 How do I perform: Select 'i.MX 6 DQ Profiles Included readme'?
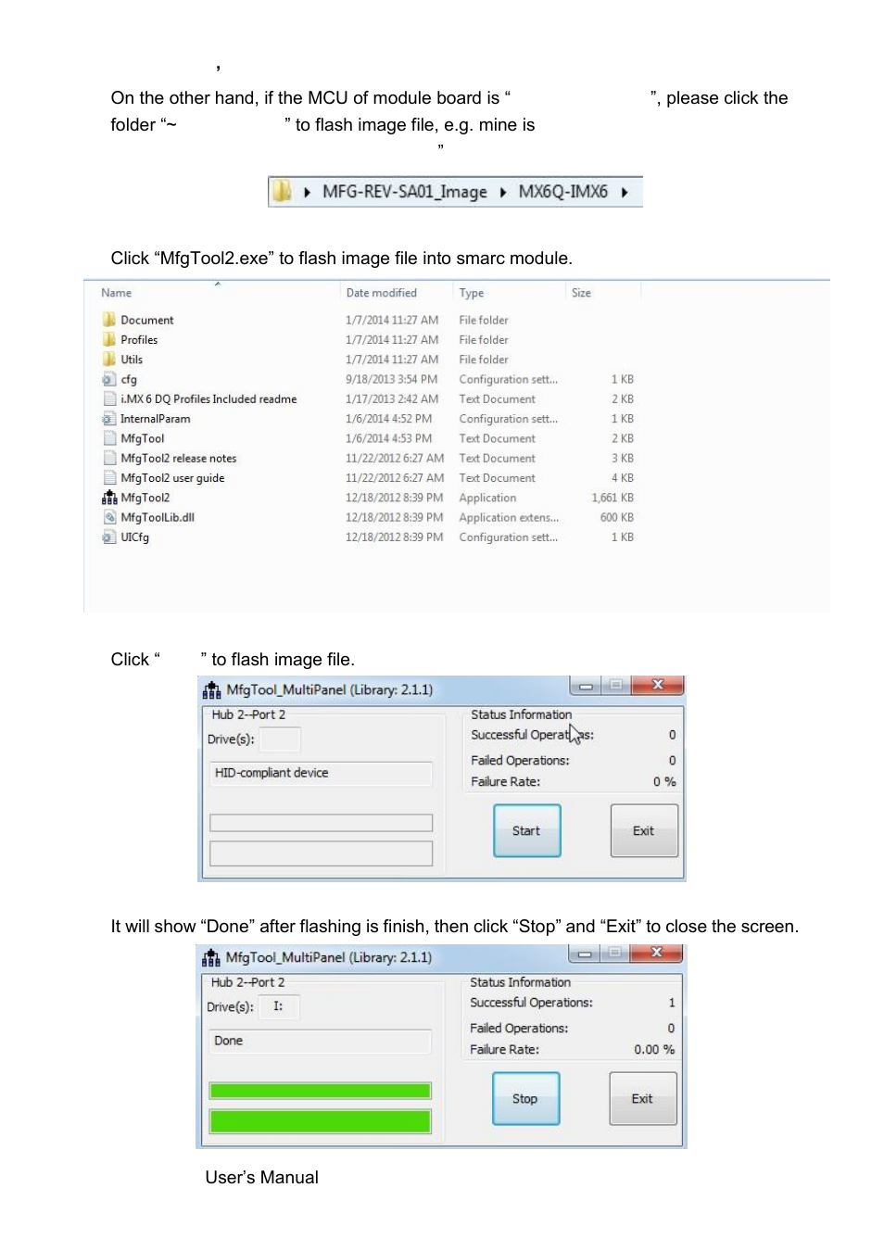[x=208, y=398]
